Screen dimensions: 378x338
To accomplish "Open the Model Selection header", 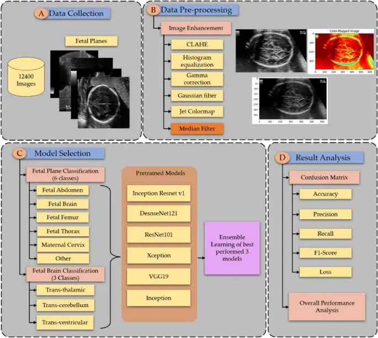I will [x=62, y=153].
